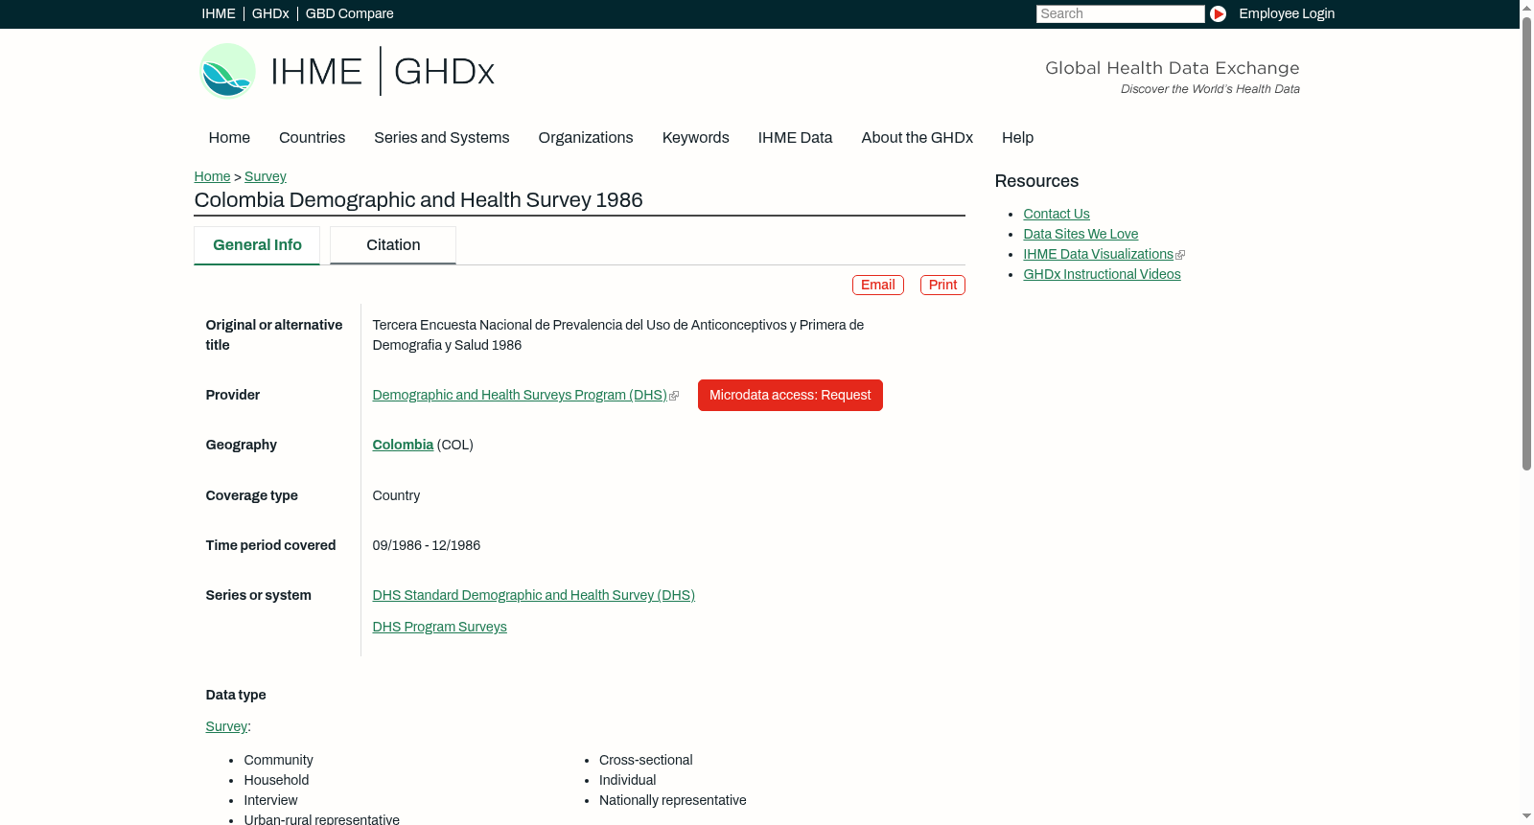Switch to the Citation tab
Screen dimensions: 1534x825
393,245
